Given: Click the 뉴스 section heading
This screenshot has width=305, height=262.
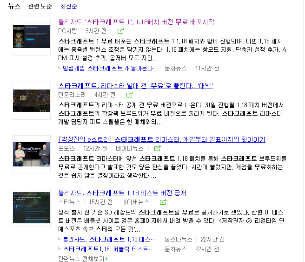Looking at the screenshot, I should pyautogui.click(x=14, y=6).
